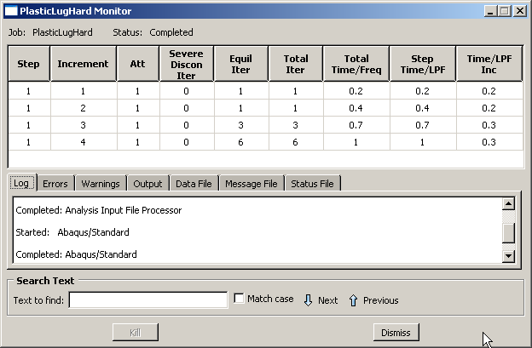The width and height of the screenshot is (532, 348).
Task: Switch to the Errors tab
Action: [55, 184]
